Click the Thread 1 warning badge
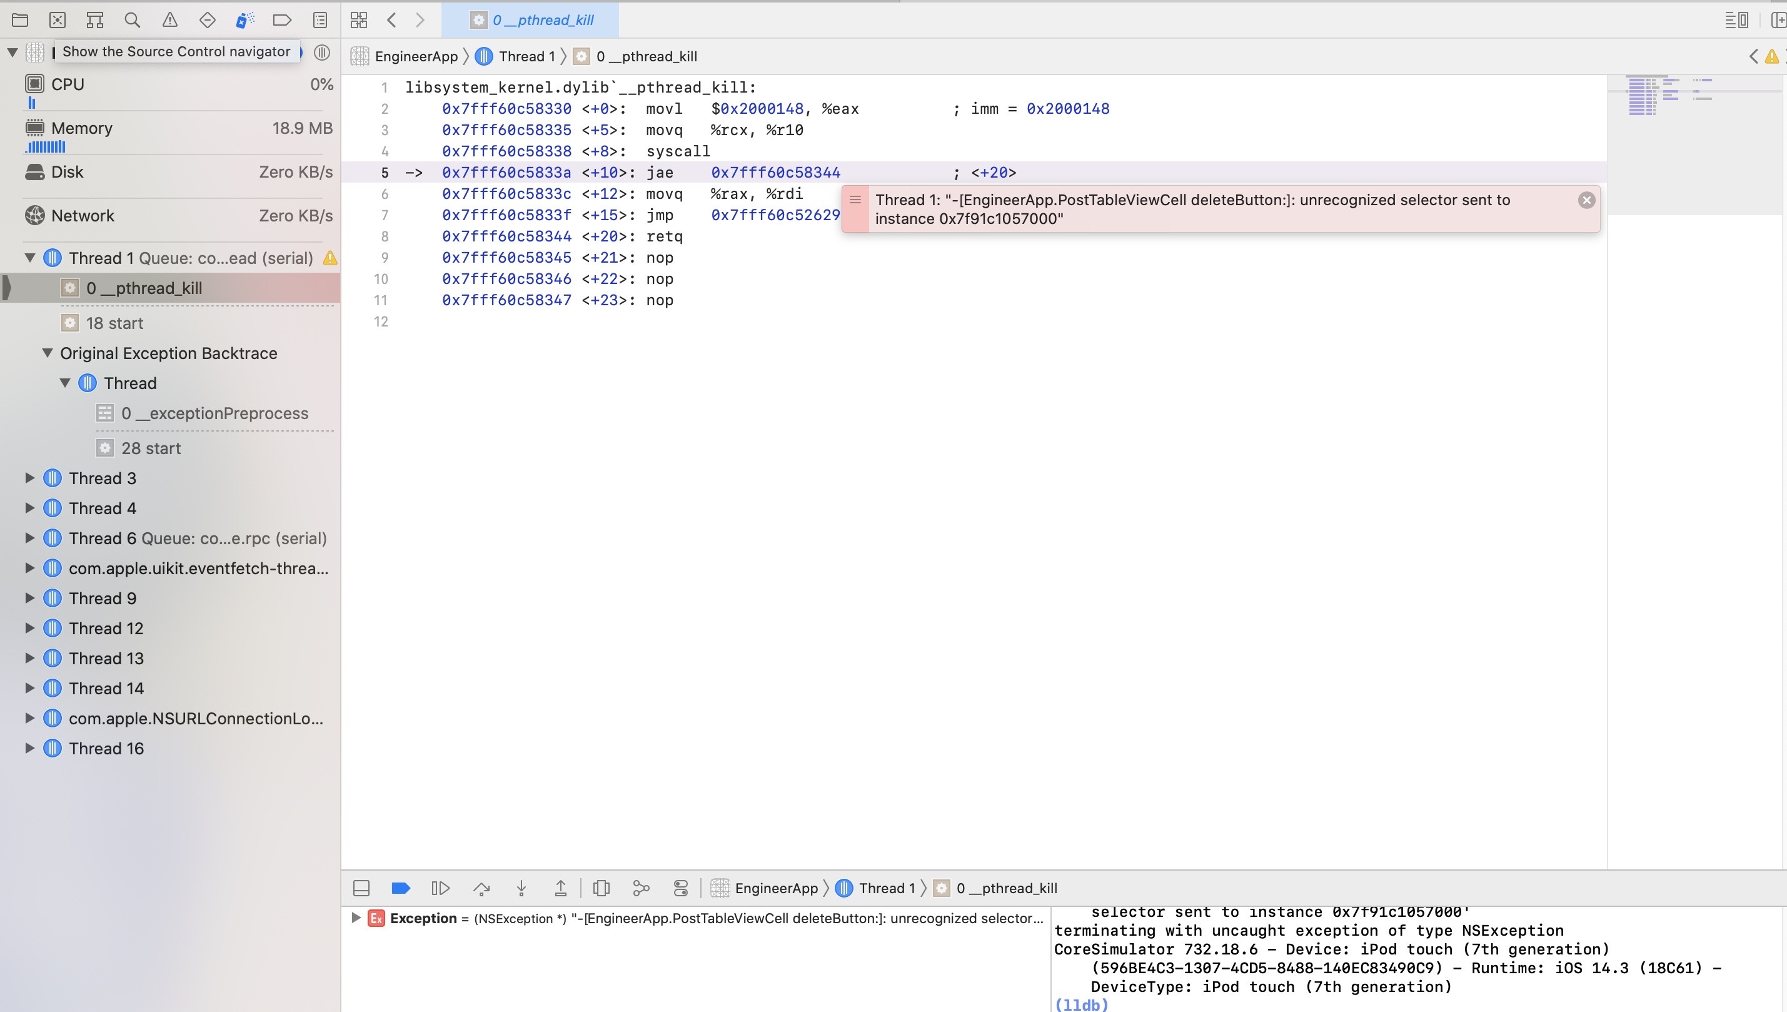1787x1012 pixels. (x=330, y=258)
